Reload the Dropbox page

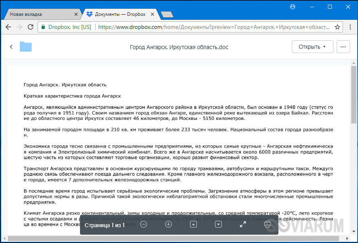[30, 27]
